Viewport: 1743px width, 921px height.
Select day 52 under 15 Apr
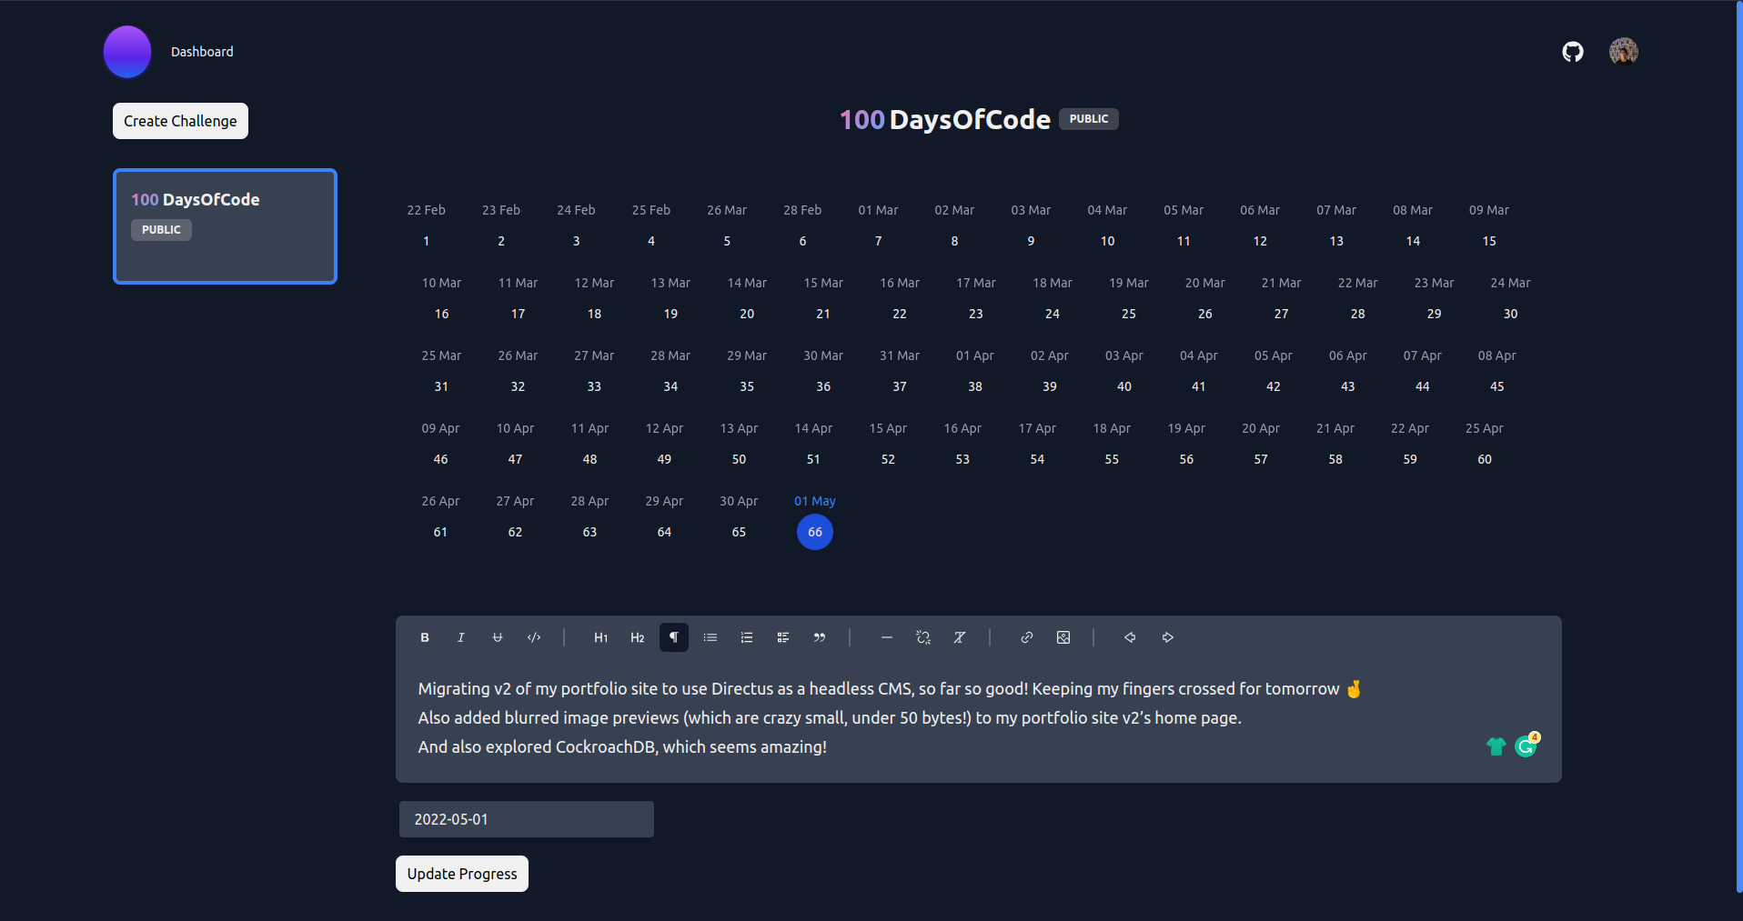[x=888, y=459]
